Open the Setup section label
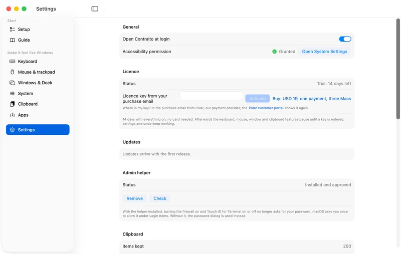Image resolution: width=401 pixels, height=254 pixels. click(24, 30)
